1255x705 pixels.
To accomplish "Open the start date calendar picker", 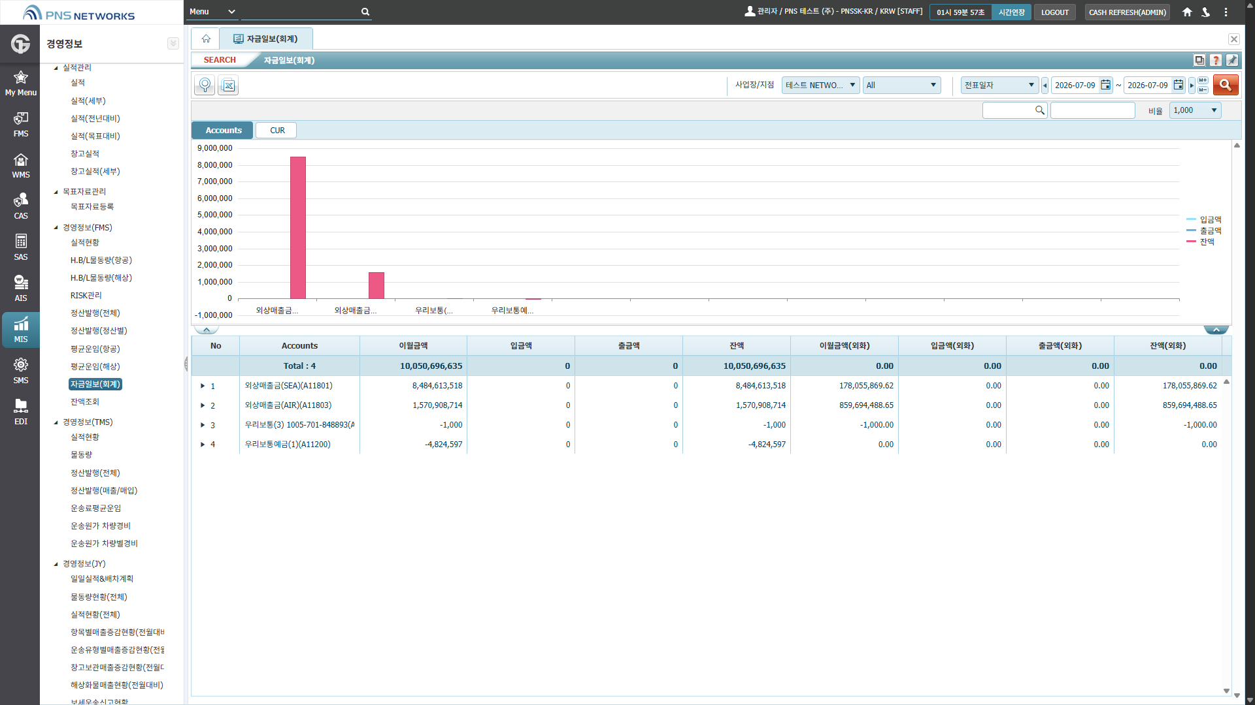I will 1105,85.
